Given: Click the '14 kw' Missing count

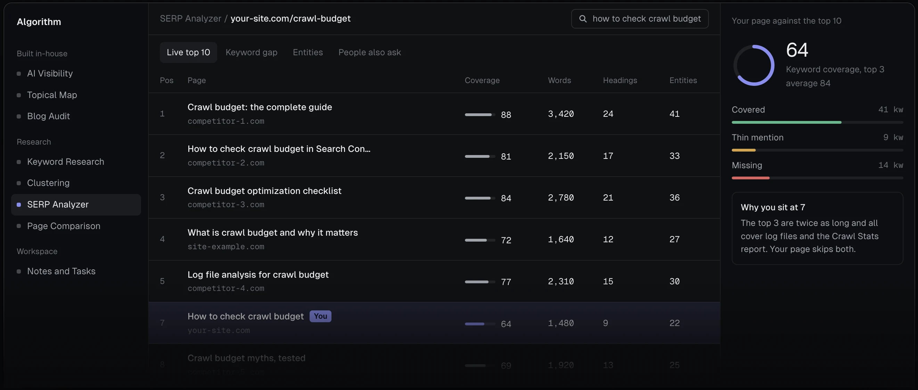Looking at the screenshot, I should point(890,165).
